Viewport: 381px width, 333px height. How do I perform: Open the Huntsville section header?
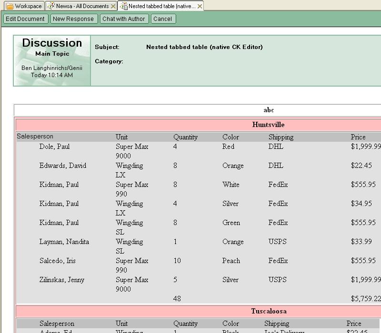[268, 125]
